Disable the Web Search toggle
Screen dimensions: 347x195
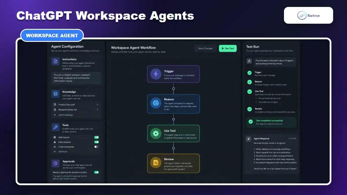click(97, 138)
